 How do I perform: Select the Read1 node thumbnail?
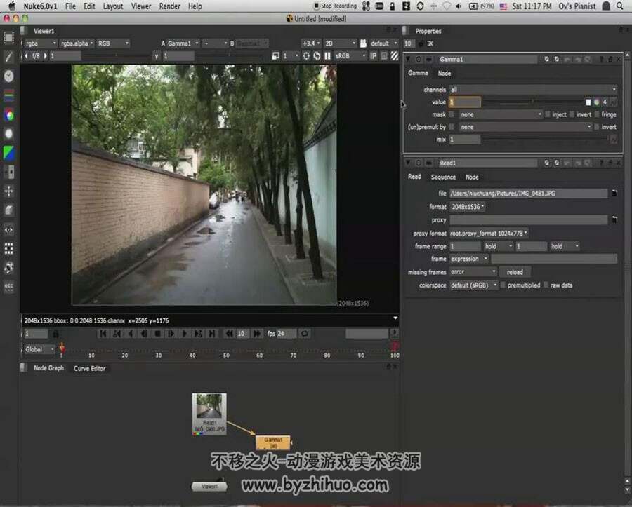pyautogui.click(x=209, y=414)
